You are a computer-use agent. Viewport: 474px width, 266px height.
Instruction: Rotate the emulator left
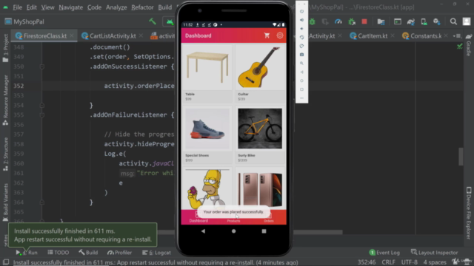(301, 38)
